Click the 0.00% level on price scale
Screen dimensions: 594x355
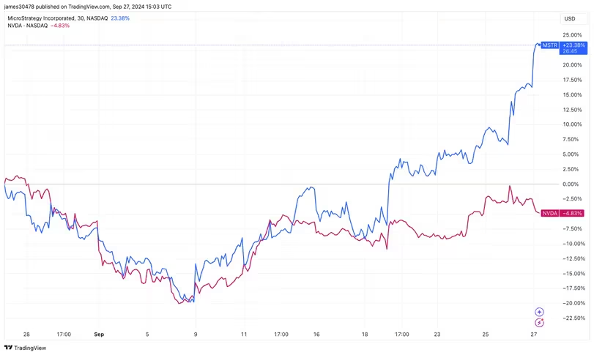pos(572,184)
